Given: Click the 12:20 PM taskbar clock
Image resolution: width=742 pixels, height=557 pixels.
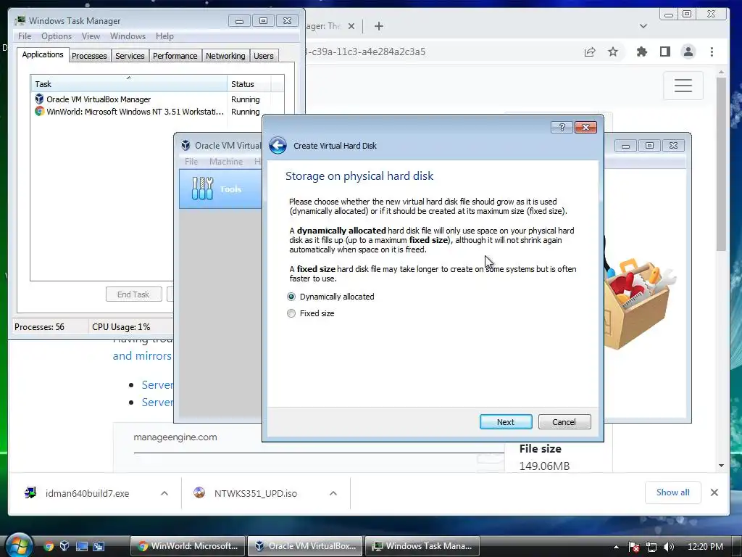Looking at the screenshot, I should point(705,547).
